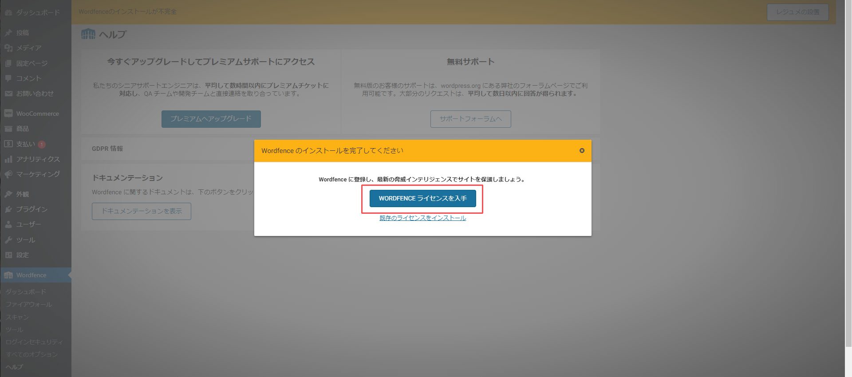Screen dimensions: 852x377
Task: Click ドキュメンテーションを表示 button
Action: 141,211
